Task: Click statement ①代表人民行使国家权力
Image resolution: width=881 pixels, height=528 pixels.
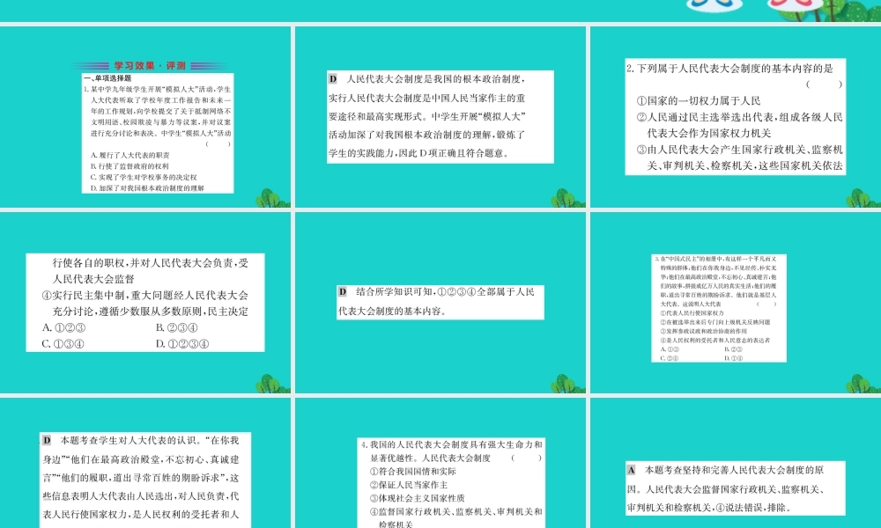Action: click(692, 313)
